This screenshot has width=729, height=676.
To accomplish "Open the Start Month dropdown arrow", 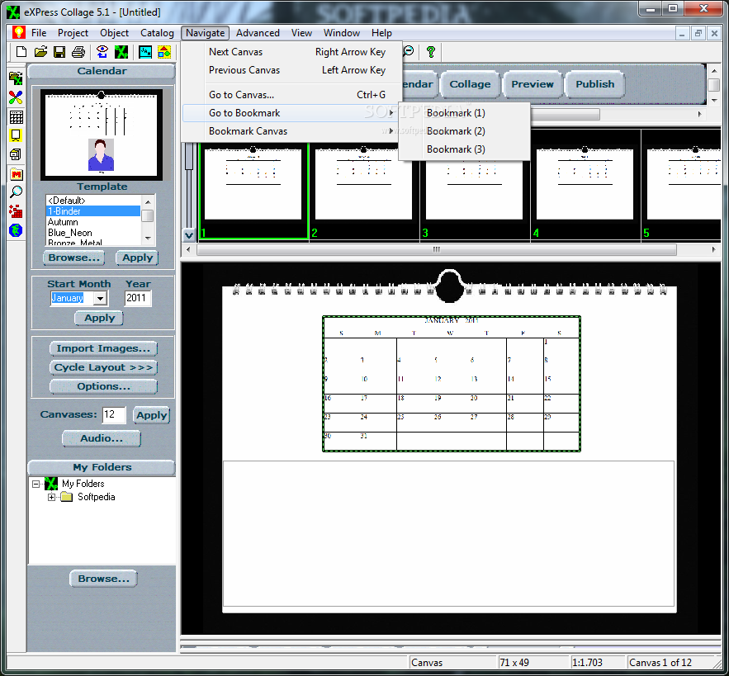I will point(100,298).
